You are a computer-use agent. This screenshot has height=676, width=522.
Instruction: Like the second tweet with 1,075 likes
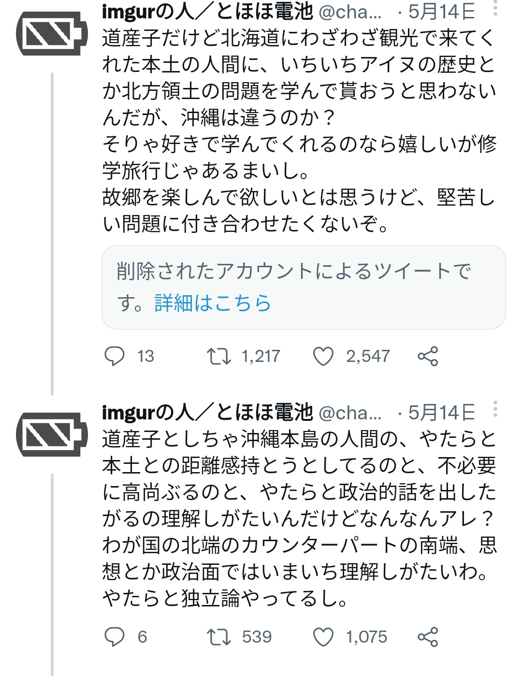click(323, 637)
